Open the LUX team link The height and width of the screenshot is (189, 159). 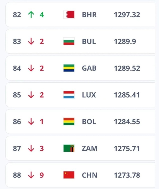click(x=89, y=95)
